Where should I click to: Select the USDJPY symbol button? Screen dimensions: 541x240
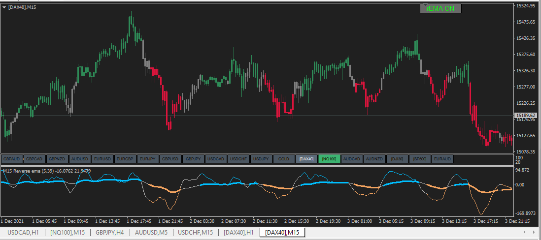coord(261,159)
